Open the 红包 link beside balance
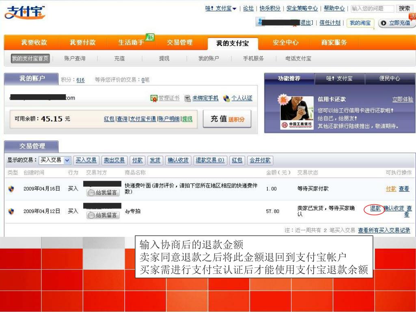416x312 pixels. pyautogui.click(x=109, y=119)
